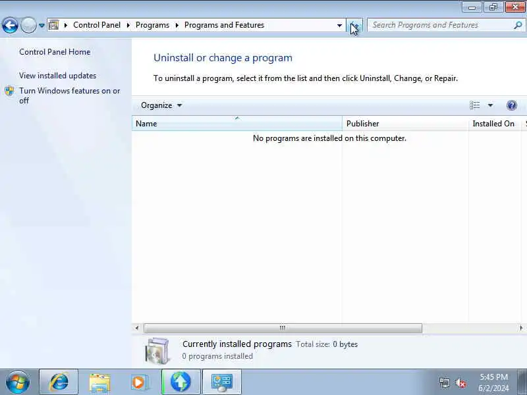Sort by the Name column header
This screenshot has width=527, height=395.
point(237,124)
